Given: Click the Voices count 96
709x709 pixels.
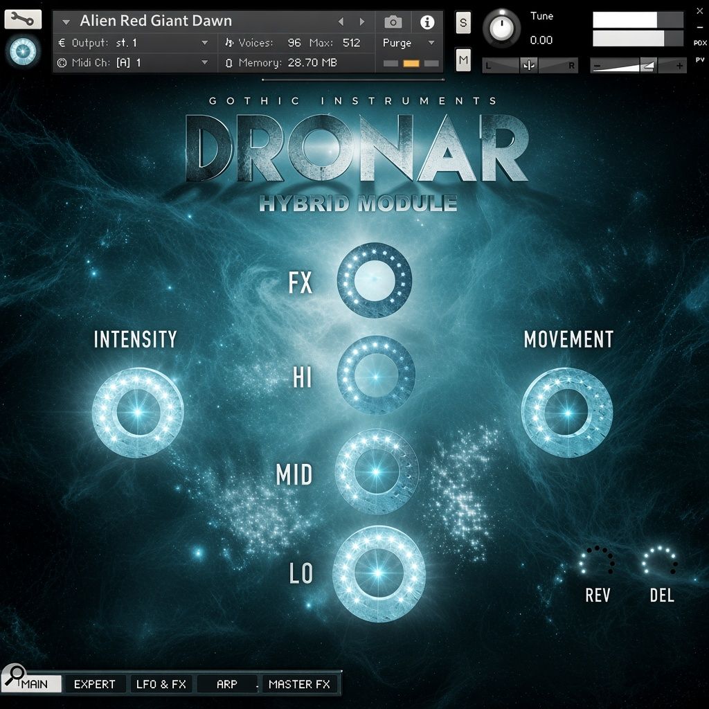Looking at the screenshot, I should point(294,43).
